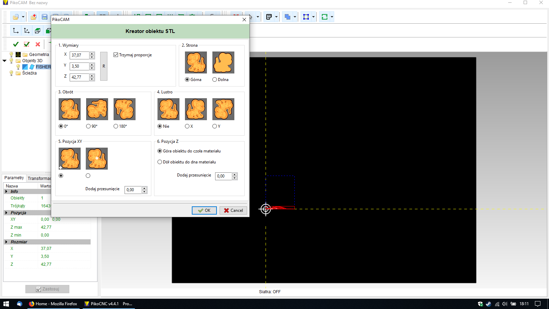Select the Dolna radio button
The image size is (549, 309).
click(214, 80)
